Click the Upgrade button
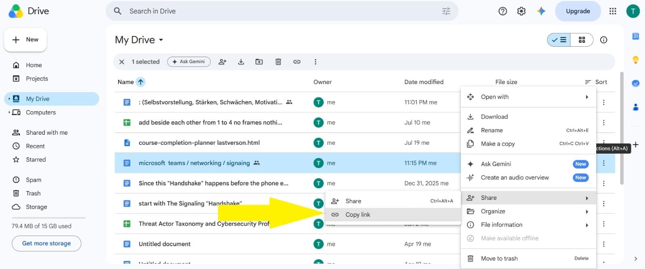The width and height of the screenshot is (645, 269). coord(578,11)
